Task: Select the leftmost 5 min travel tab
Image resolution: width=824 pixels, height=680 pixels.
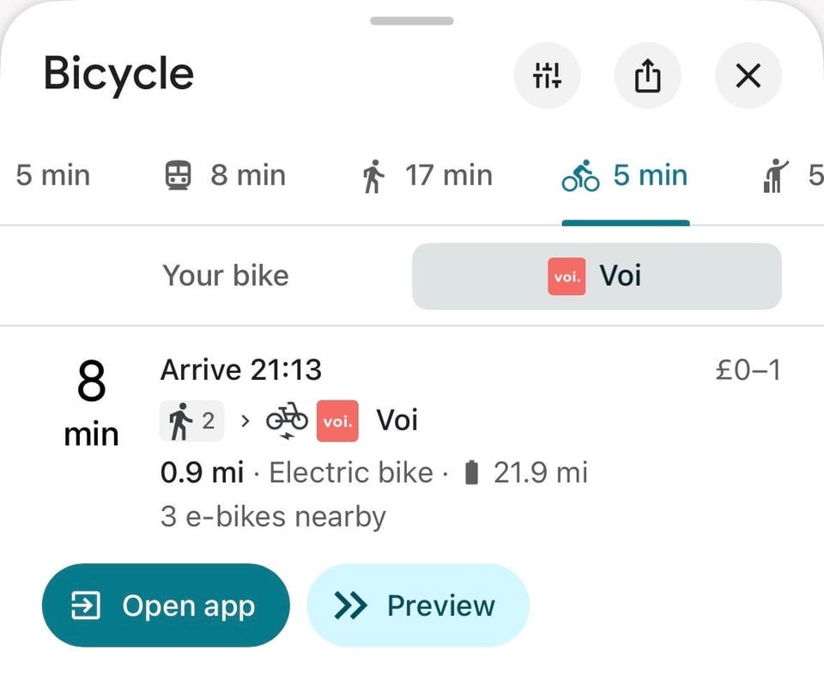Action: tap(51, 176)
